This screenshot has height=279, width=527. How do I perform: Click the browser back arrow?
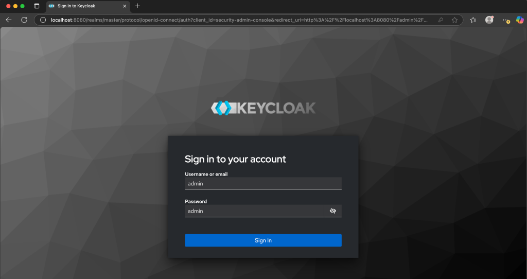click(8, 20)
